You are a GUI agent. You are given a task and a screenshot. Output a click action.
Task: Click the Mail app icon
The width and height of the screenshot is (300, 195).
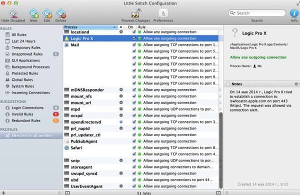pos(66,45)
